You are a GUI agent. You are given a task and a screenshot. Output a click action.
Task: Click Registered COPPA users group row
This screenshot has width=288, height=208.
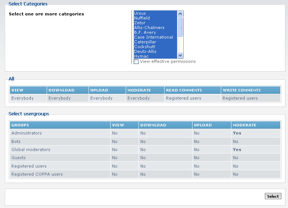coord(37,174)
